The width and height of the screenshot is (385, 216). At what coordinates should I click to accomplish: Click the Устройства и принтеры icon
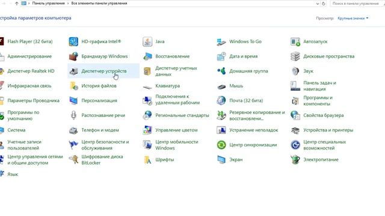(x=295, y=130)
